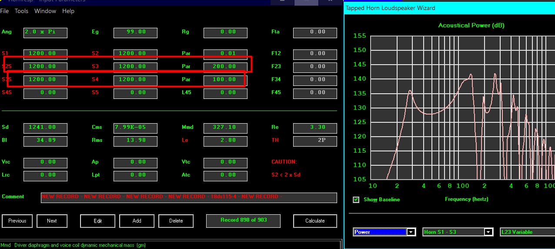Select the L45 input field

[x=225, y=93]
